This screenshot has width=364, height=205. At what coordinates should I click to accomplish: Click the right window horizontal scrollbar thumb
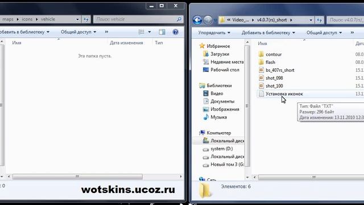coord(313,177)
